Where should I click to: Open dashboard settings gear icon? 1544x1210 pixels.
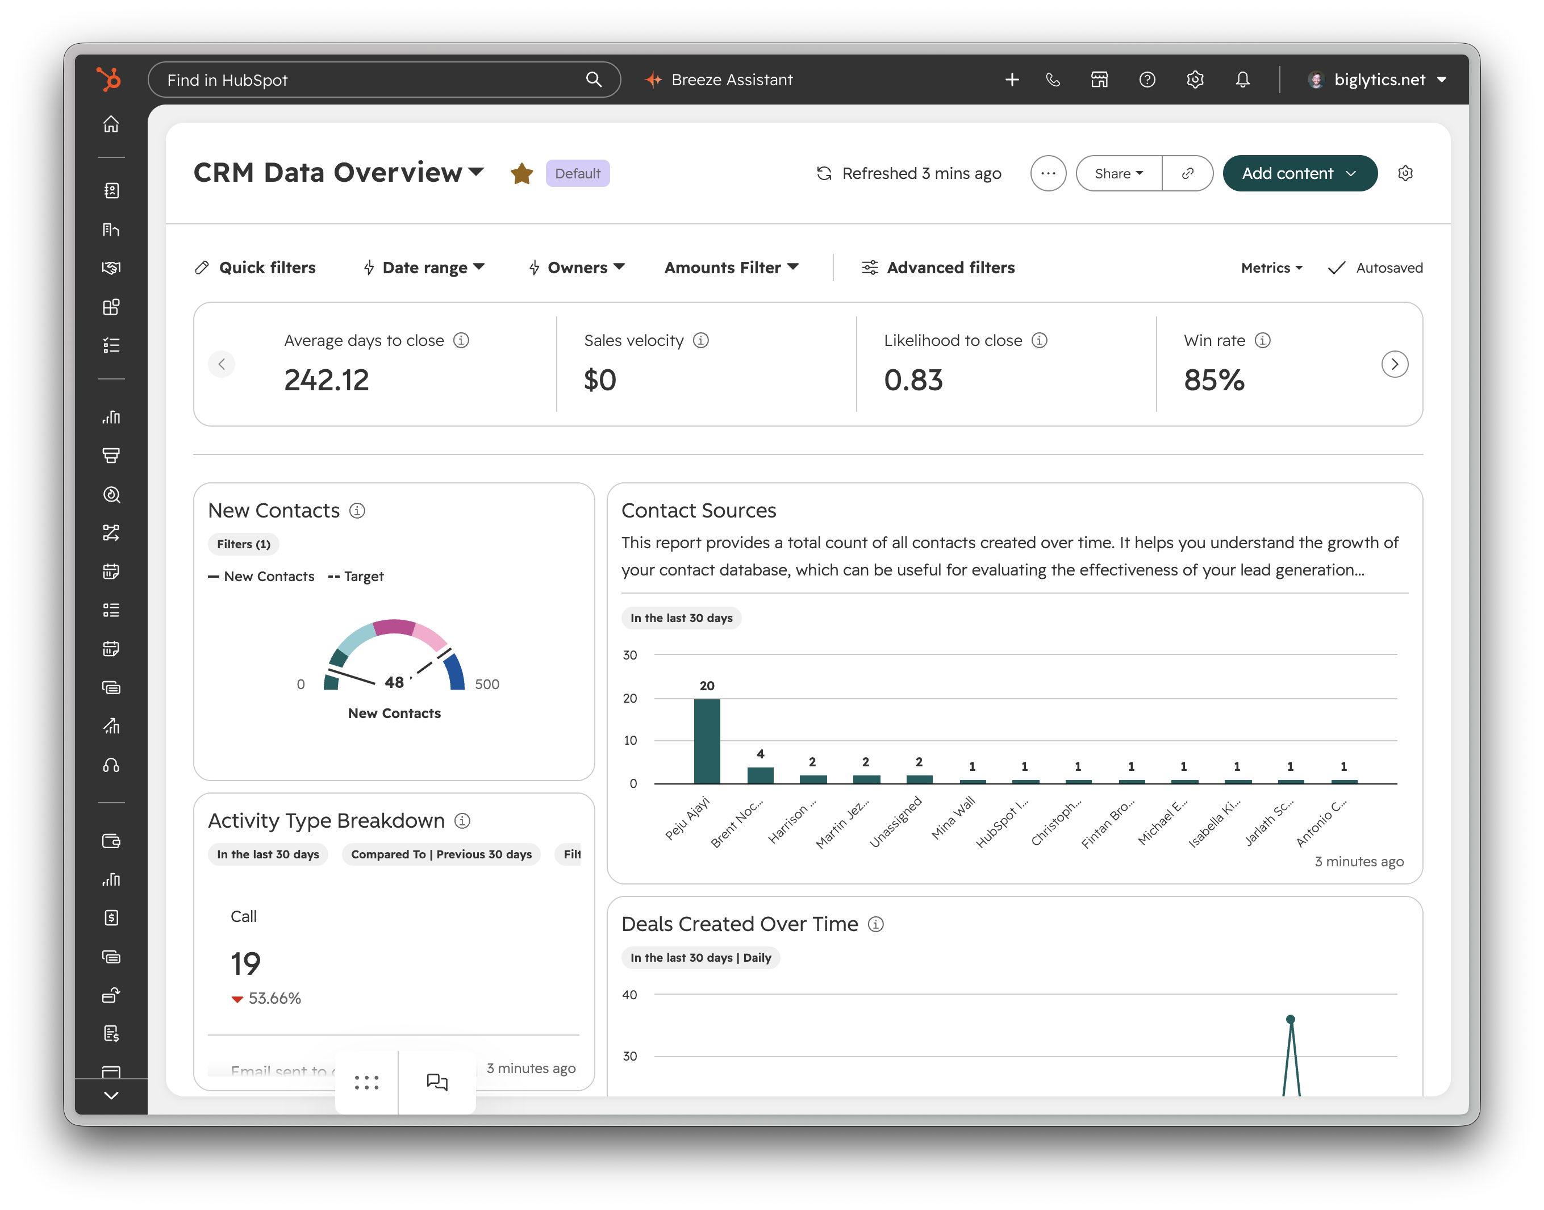1405,174
